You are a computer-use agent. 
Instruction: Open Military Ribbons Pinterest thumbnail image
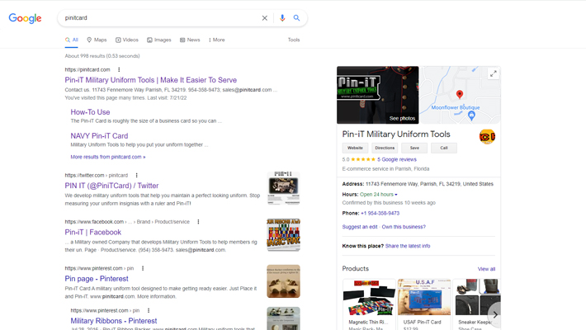pos(283,318)
